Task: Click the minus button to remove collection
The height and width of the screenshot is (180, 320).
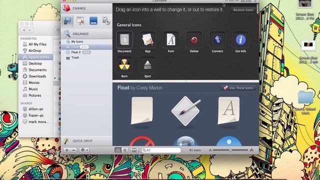Action: [x=73, y=150]
